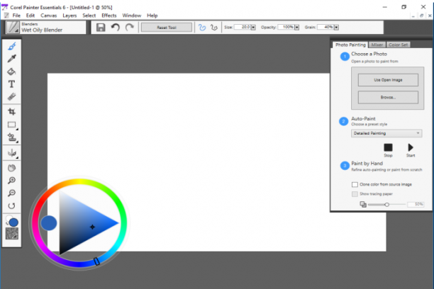The image size is (434, 289).
Task: Click the Size value field
Action: [x=243, y=27]
